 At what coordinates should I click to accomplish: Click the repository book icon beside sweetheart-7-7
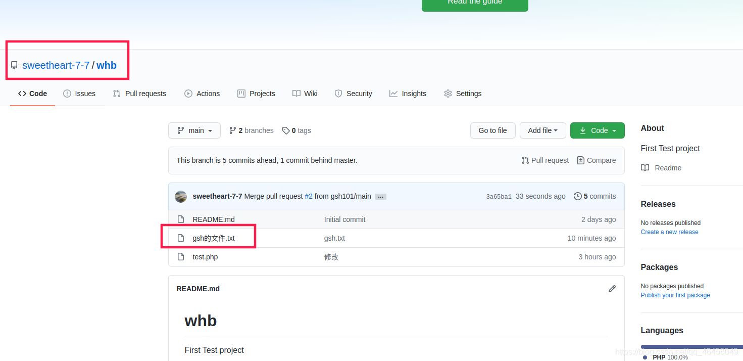14,66
